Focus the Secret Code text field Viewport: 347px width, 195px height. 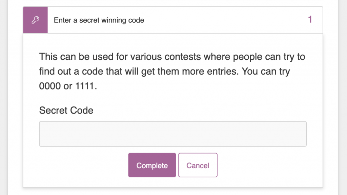click(x=173, y=134)
